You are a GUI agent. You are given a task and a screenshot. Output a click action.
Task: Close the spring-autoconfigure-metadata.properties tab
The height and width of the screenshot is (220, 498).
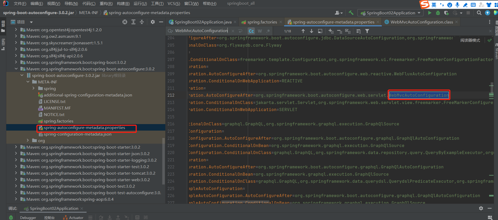click(x=378, y=22)
